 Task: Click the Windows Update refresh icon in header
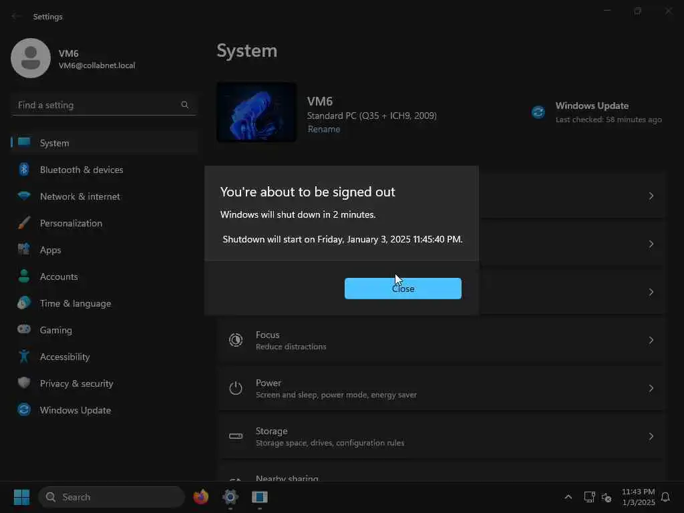(538, 112)
